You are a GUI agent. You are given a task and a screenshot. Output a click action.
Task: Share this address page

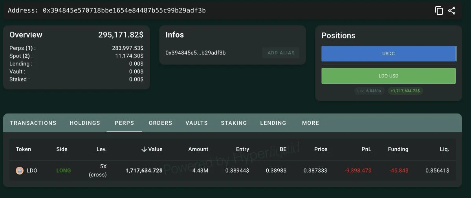point(452,11)
